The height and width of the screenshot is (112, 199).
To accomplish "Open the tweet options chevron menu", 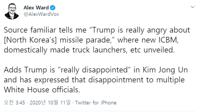I will pos(193,7).
